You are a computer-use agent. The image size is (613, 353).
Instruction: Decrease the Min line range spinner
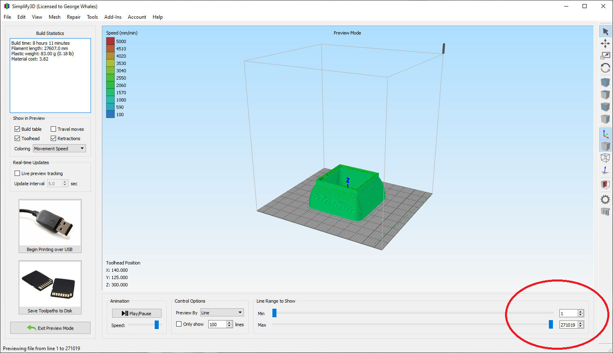(581, 315)
